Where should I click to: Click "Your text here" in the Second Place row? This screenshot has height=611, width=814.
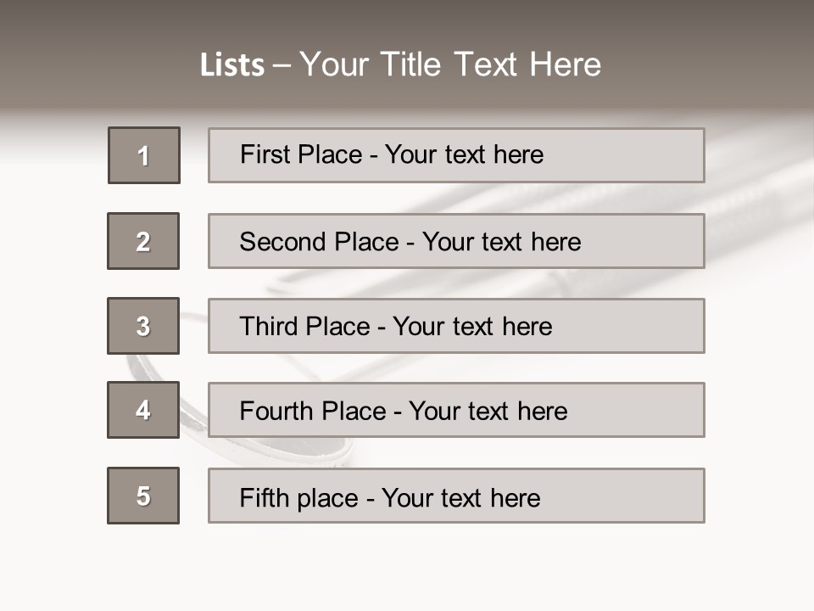click(501, 242)
